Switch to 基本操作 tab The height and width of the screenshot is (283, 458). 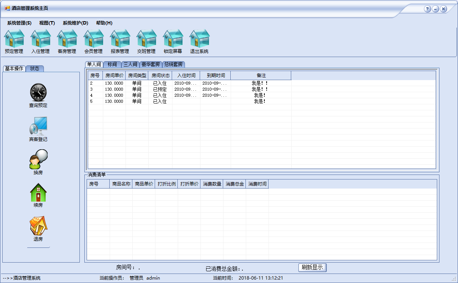[14, 68]
